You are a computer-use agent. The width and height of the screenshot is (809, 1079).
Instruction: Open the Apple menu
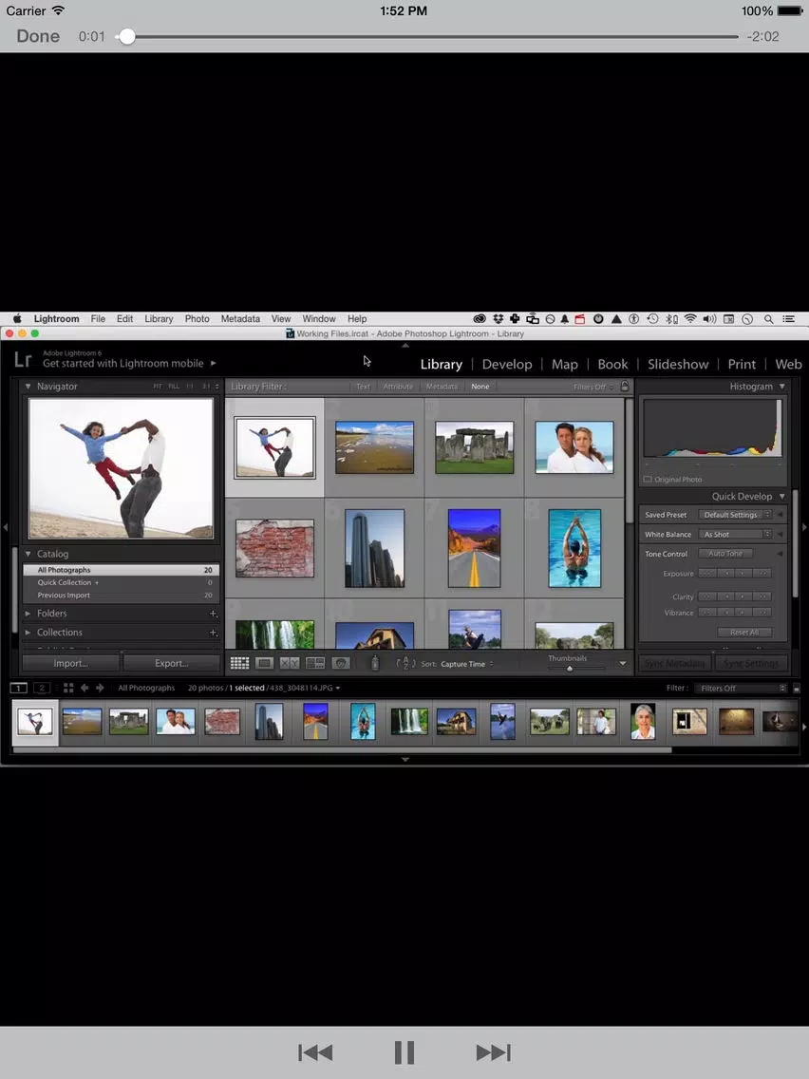17,318
